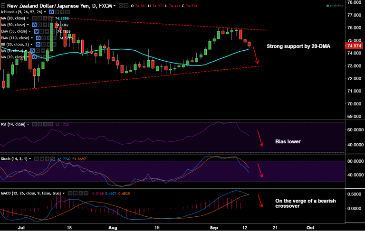Click the Sep label on the time axis
Image resolution: width=365 pixels, height=231 pixels.
coord(214,228)
